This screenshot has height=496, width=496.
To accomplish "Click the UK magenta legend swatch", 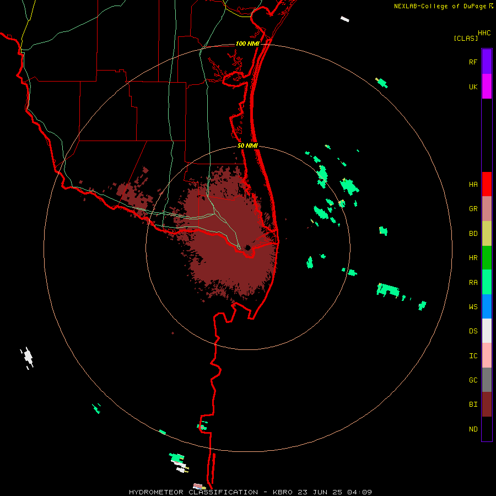I will pos(487,87).
